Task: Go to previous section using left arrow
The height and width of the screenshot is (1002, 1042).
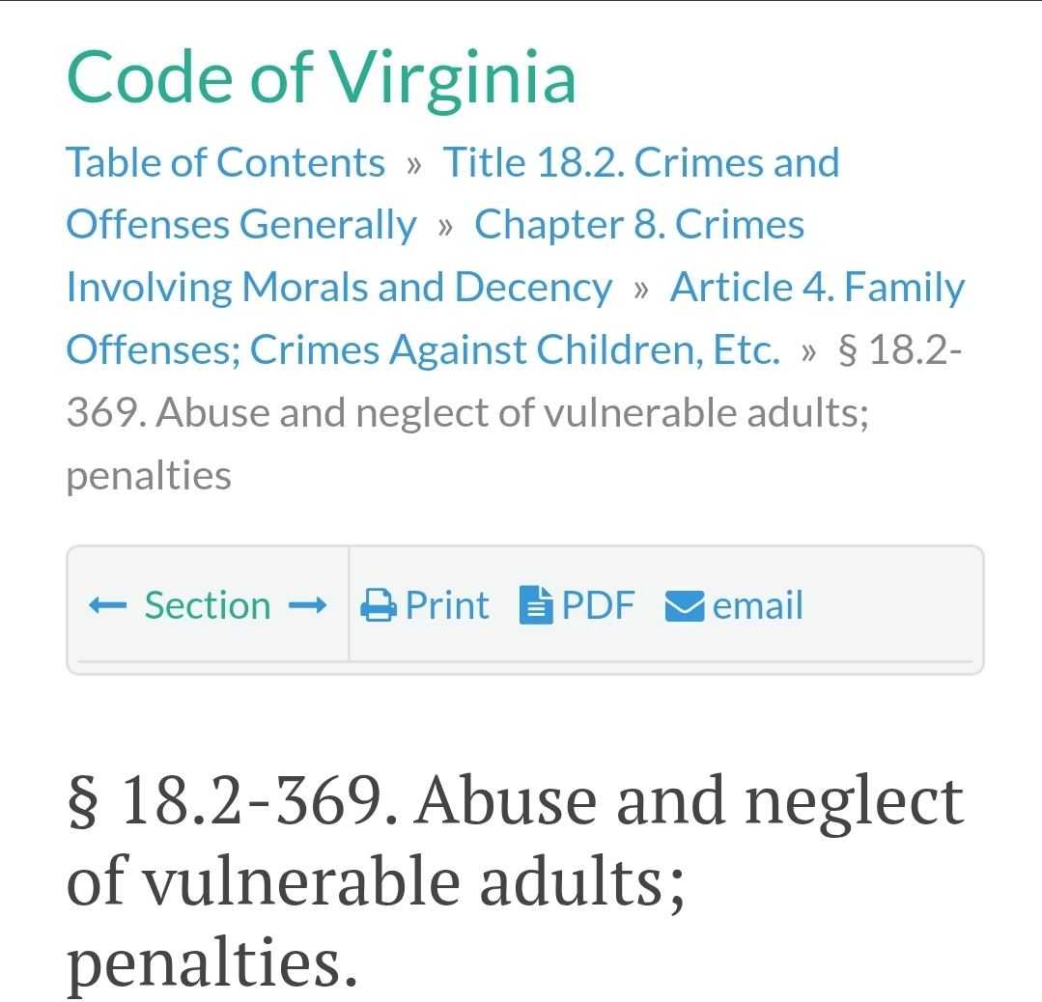Action: point(107,606)
